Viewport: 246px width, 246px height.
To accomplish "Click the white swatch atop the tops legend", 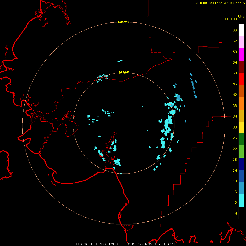I will (x=241, y=30).
